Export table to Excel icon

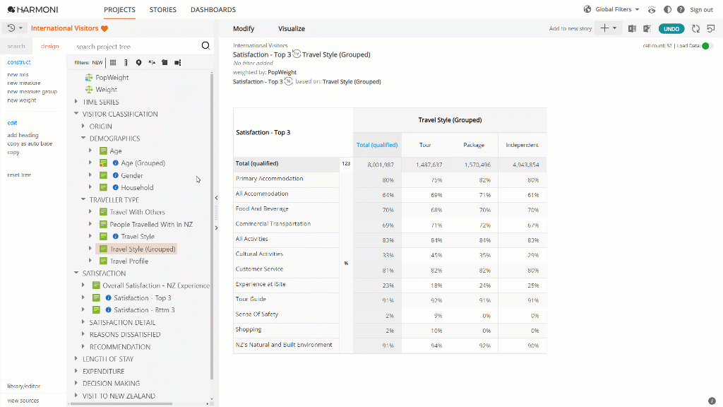point(632,28)
